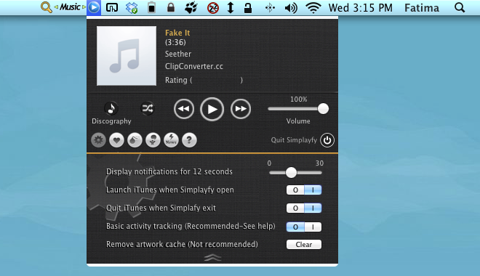Click the open padlock menu bar icon
Viewport: 480px width, 276px height.
[248, 8]
